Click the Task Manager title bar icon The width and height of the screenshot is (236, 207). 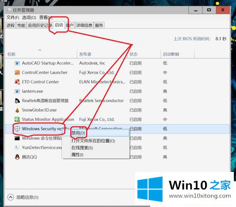point(9,10)
